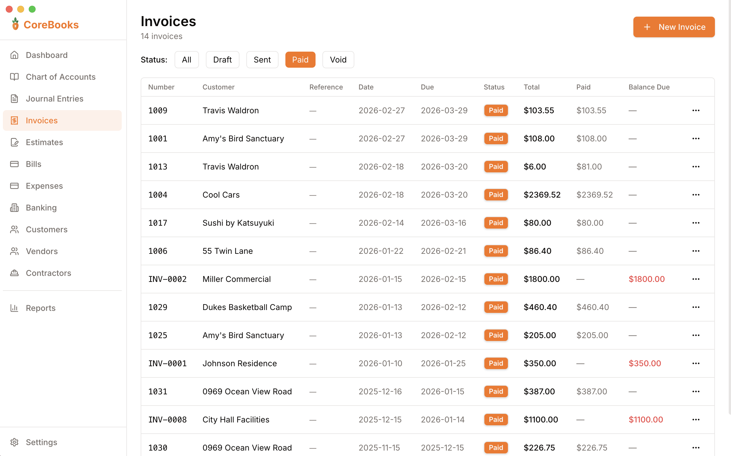731x456 pixels.
Task: Toggle the Paid status filter off
Action: pyautogui.click(x=300, y=59)
